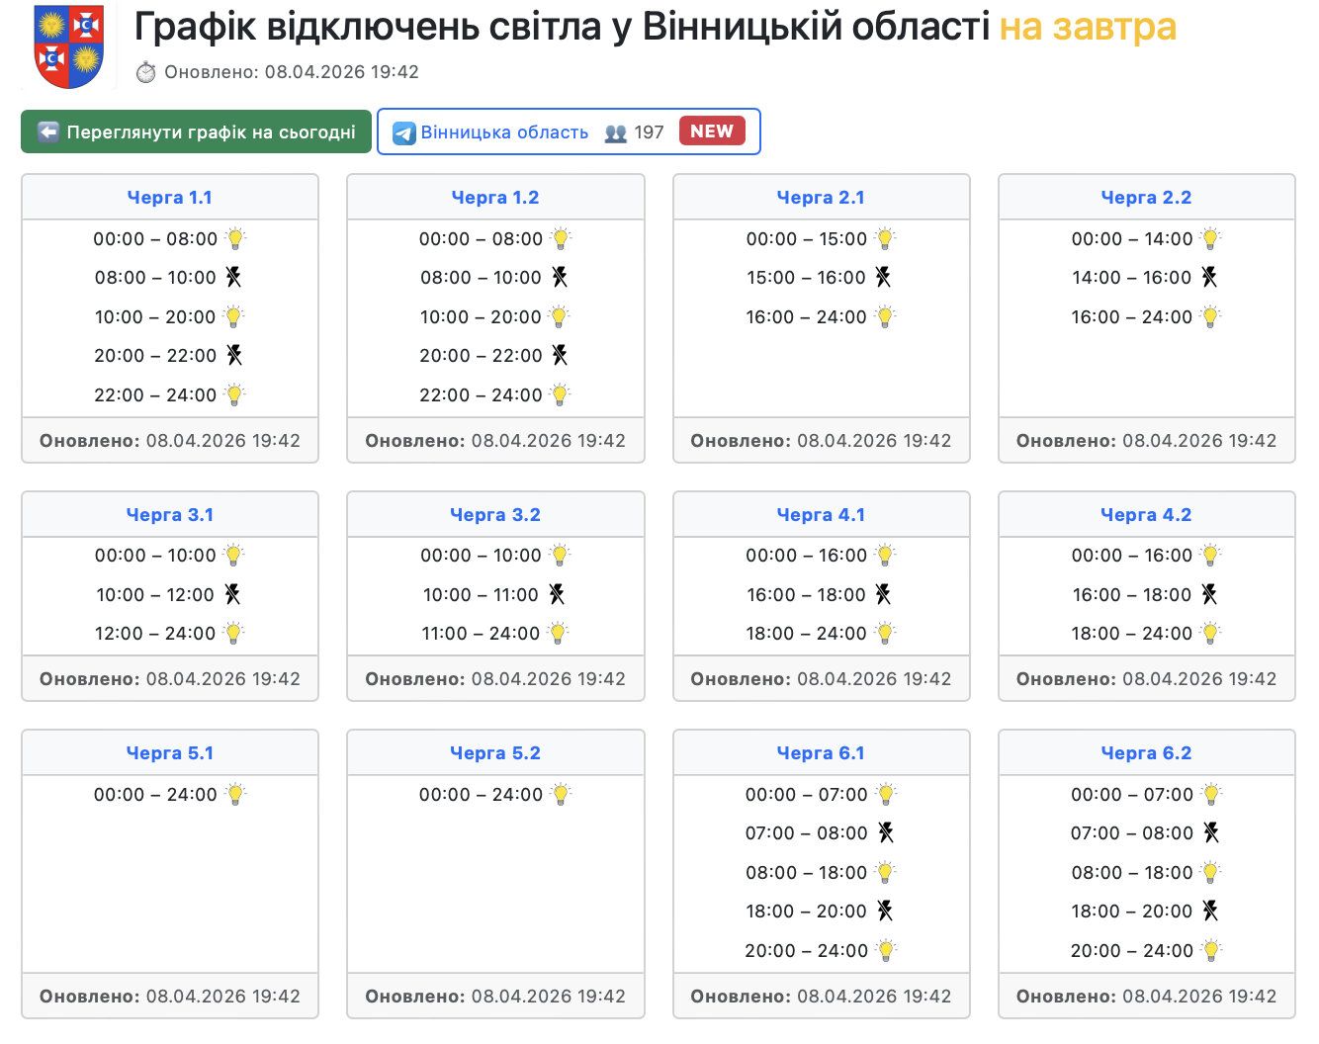This screenshot has height=1044, width=1319.
Task: Click the Vinnytsia region coat of arms logo
Action: (x=68, y=45)
